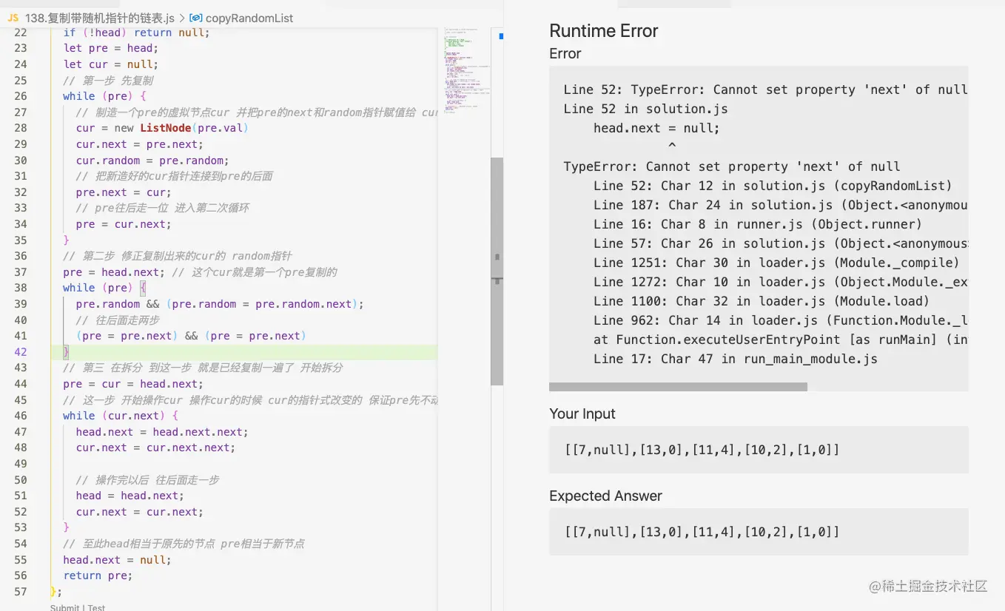Click 'Line 1272: Char 10 in loader.js' trace
1005x611 pixels.
point(781,282)
